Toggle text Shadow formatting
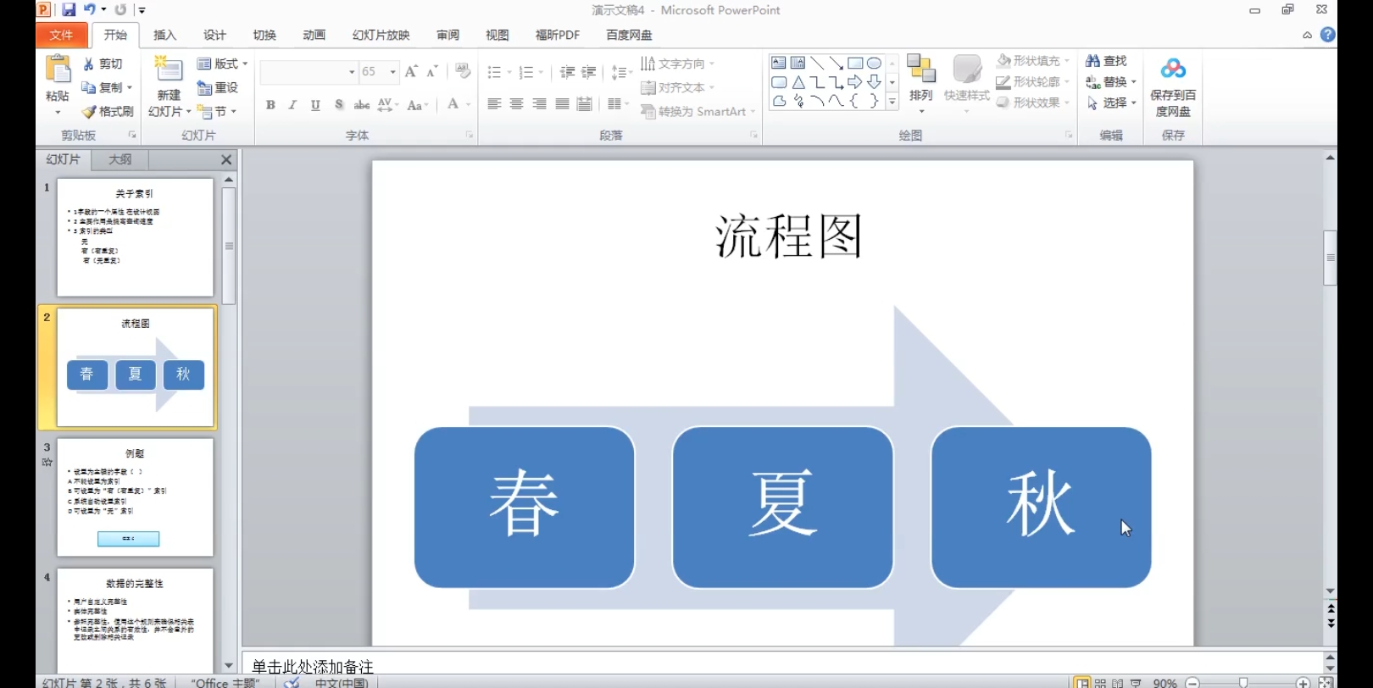 (x=338, y=105)
